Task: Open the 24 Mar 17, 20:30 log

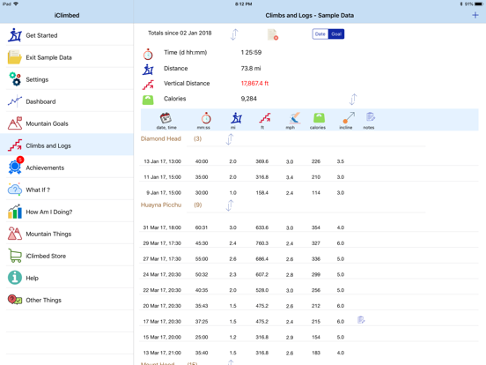Action: click(x=309, y=274)
